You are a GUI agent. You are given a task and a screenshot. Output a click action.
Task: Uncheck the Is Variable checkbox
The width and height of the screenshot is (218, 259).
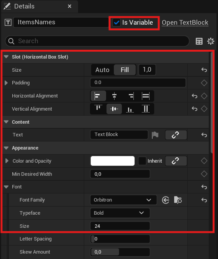pos(116,22)
